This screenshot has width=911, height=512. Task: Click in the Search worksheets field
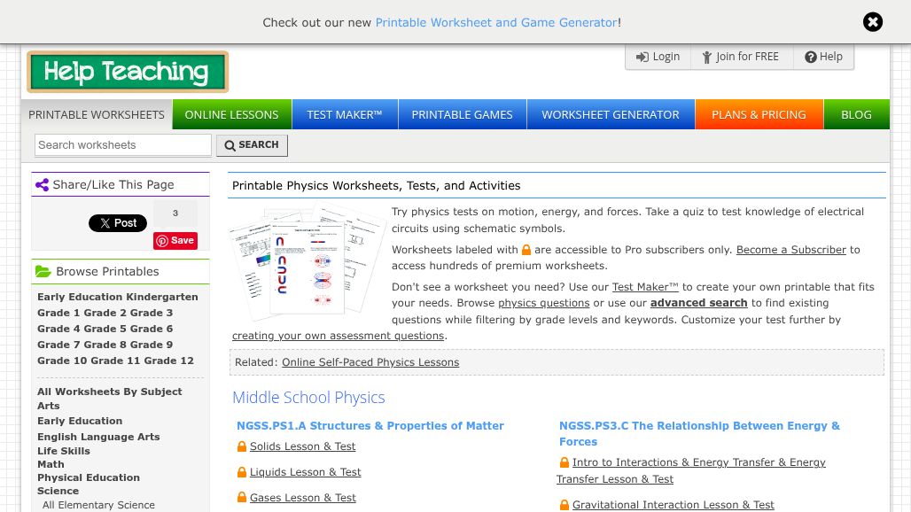pyautogui.click(x=123, y=145)
